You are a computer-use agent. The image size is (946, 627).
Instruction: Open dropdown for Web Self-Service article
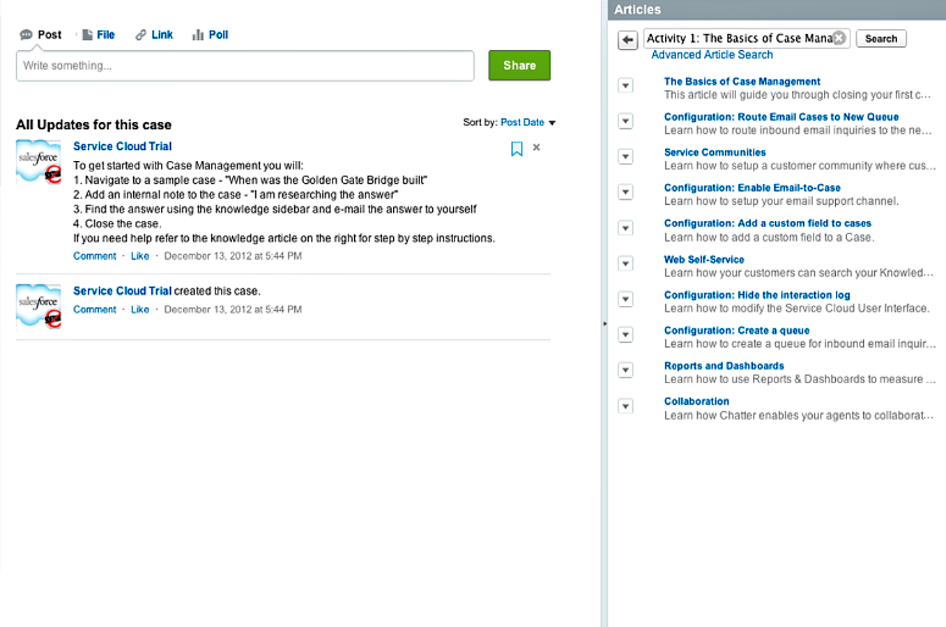click(x=625, y=263)
